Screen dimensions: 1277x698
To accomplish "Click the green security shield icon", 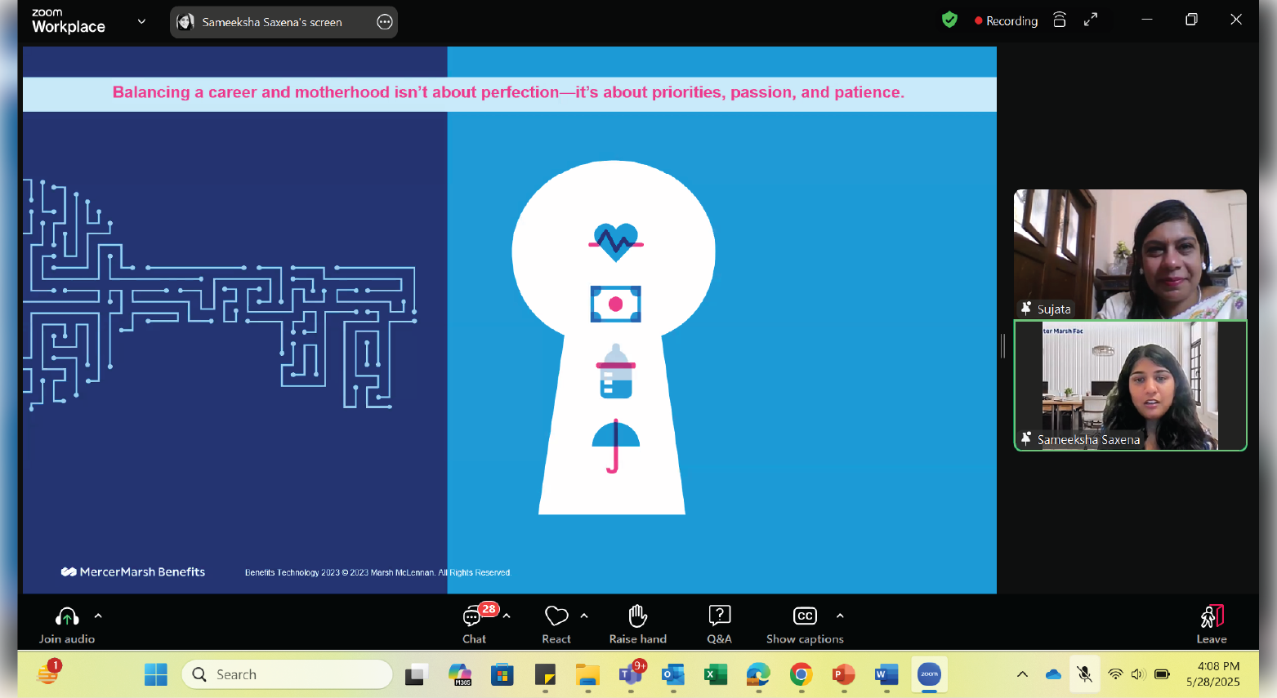I will (949, 20).
